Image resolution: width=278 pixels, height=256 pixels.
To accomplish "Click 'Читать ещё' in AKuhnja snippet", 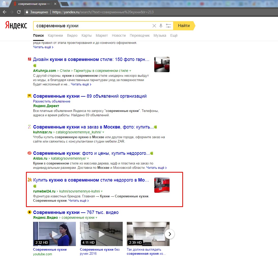I will pos(81,84).
